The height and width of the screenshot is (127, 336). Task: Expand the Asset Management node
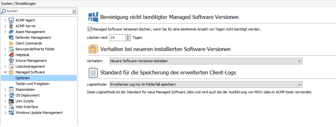5,32
